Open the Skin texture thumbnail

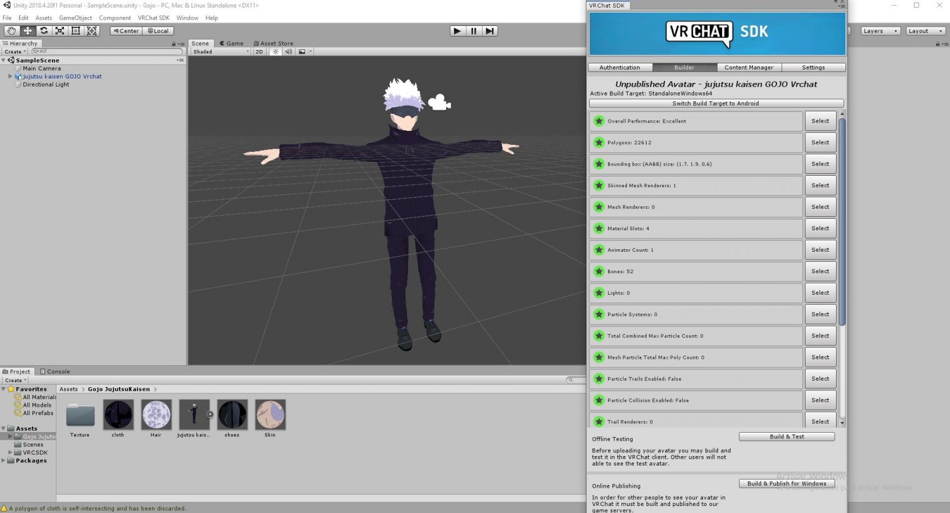pyautogui.click(x=270, y=414)
